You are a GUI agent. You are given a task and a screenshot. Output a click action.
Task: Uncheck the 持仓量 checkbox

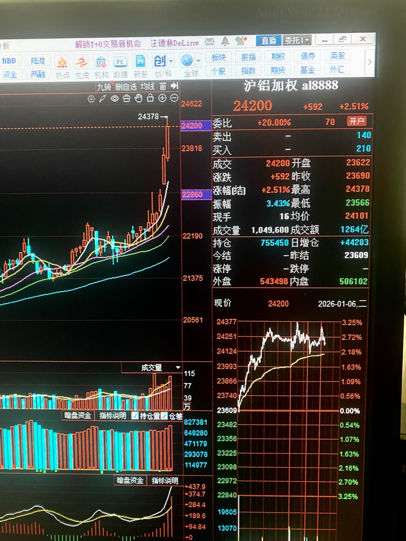point(135,416)
